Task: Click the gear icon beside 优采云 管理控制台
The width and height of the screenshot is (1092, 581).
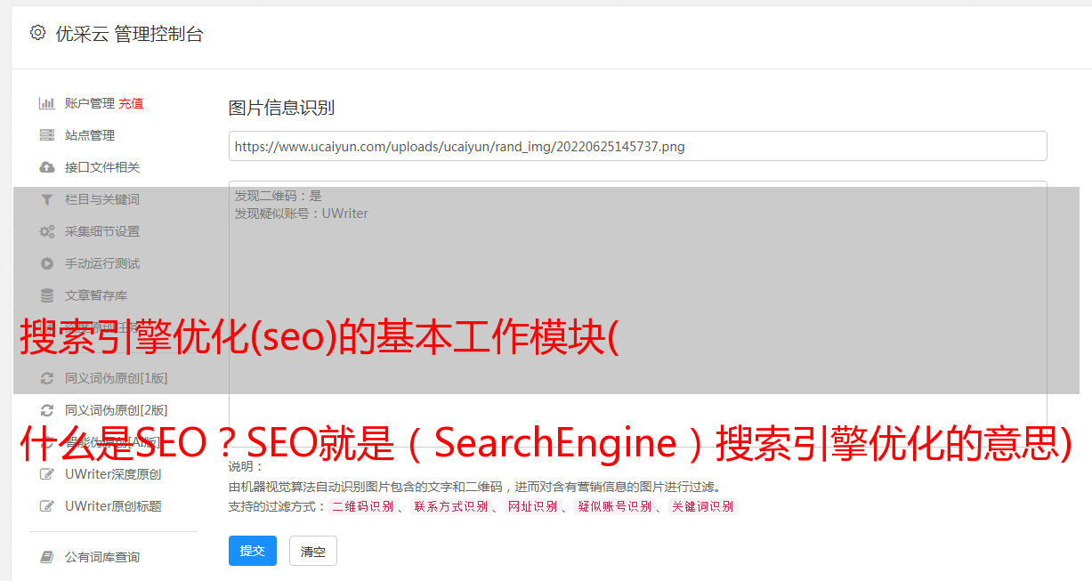Action: [37, 33]
